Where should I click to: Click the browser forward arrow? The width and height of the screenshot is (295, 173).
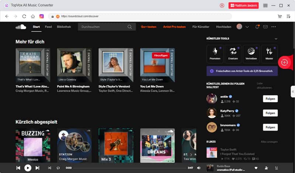point(15,16)
